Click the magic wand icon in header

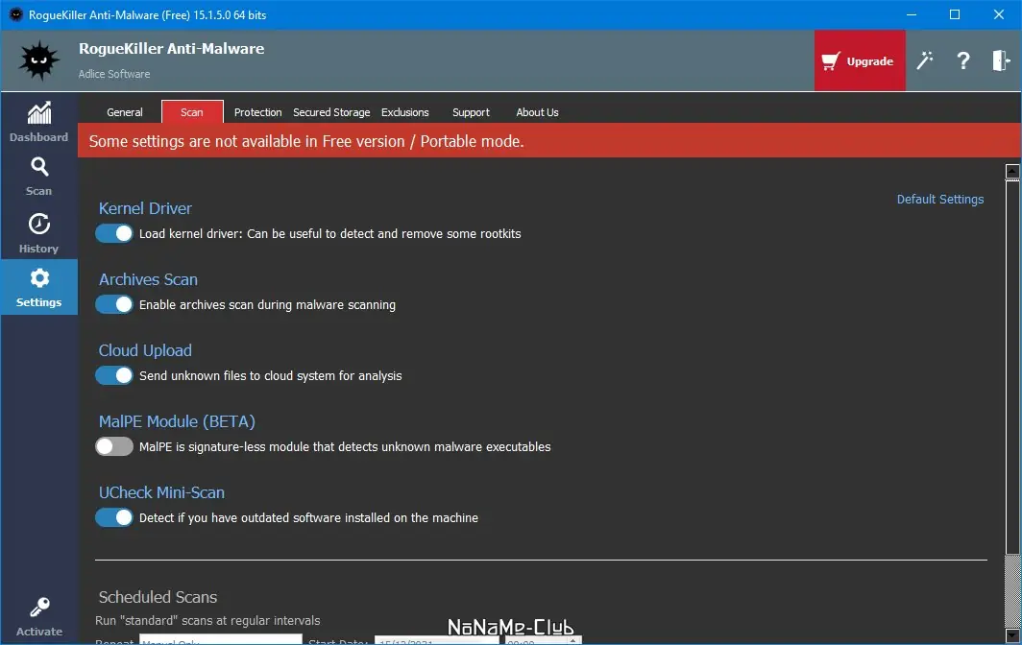924,60
